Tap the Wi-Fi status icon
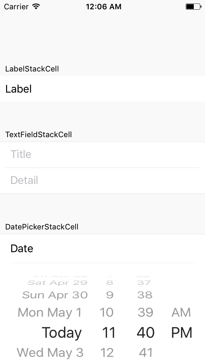 click(x=36, y=6)
